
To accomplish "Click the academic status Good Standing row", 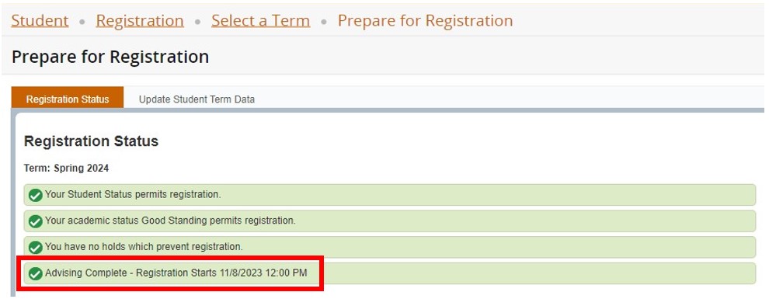I will [390, 221].
